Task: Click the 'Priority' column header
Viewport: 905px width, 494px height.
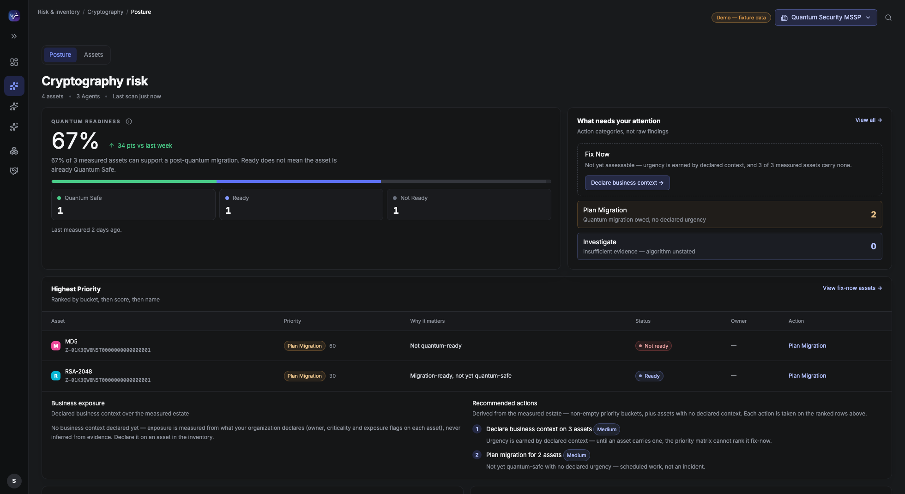Action: tap(292, 321)
